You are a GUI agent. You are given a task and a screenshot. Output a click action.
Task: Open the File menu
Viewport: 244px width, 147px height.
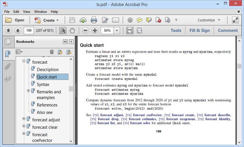(7, 12)
